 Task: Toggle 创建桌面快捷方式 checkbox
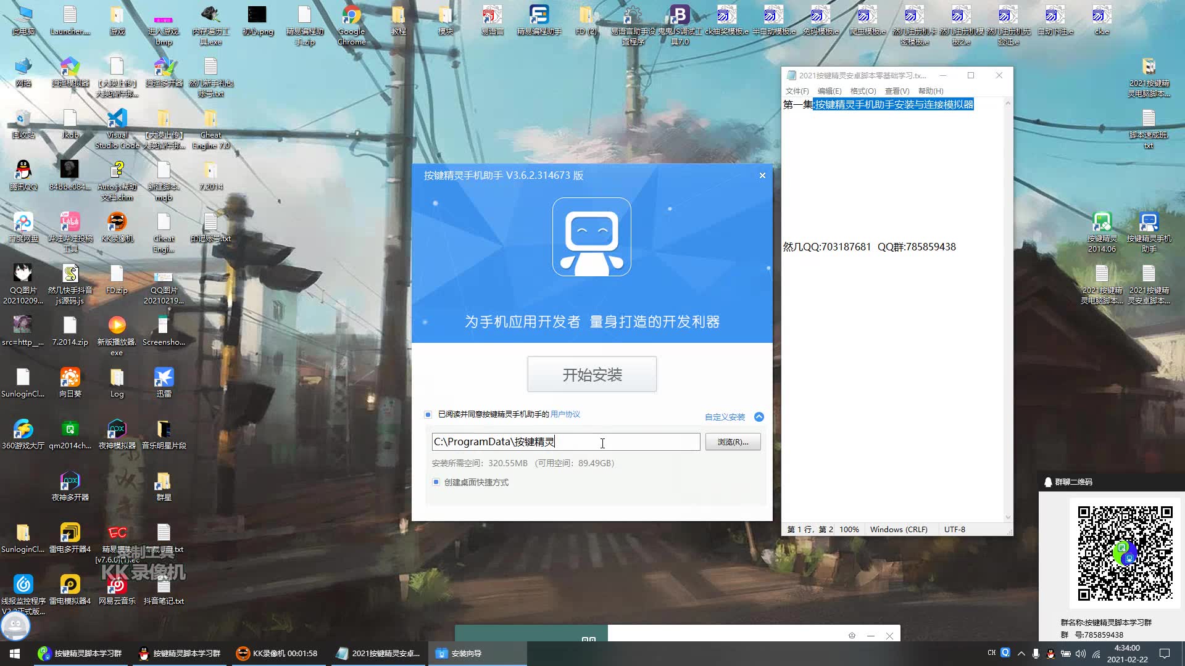(x=436, y=482)
